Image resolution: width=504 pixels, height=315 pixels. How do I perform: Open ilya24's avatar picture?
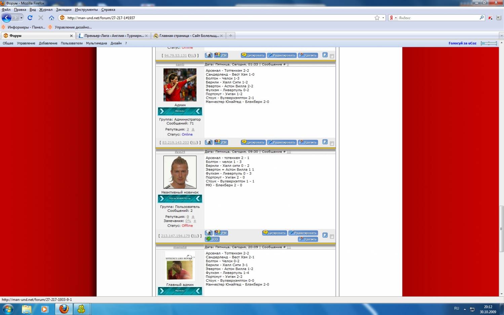[180, 172]
